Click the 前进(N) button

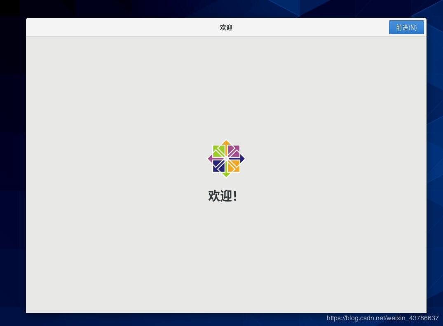click(406, 27)
